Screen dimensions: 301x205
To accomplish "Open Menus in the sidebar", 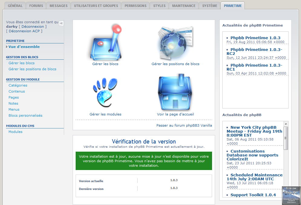I will [14, 109].
